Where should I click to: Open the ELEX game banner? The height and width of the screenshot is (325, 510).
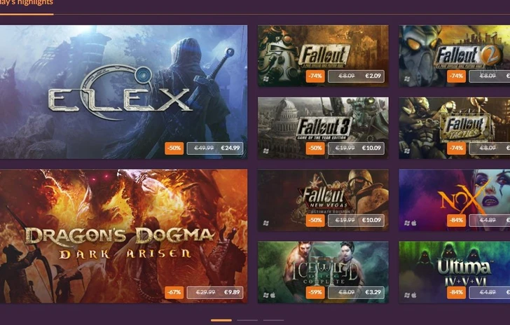[123, 92]
